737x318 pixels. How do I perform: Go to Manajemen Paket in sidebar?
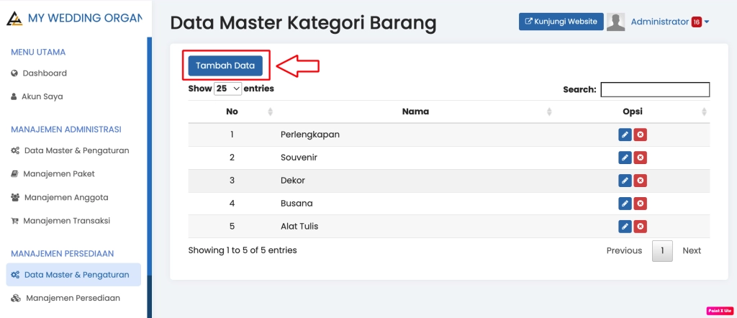(x=58, y=173)
